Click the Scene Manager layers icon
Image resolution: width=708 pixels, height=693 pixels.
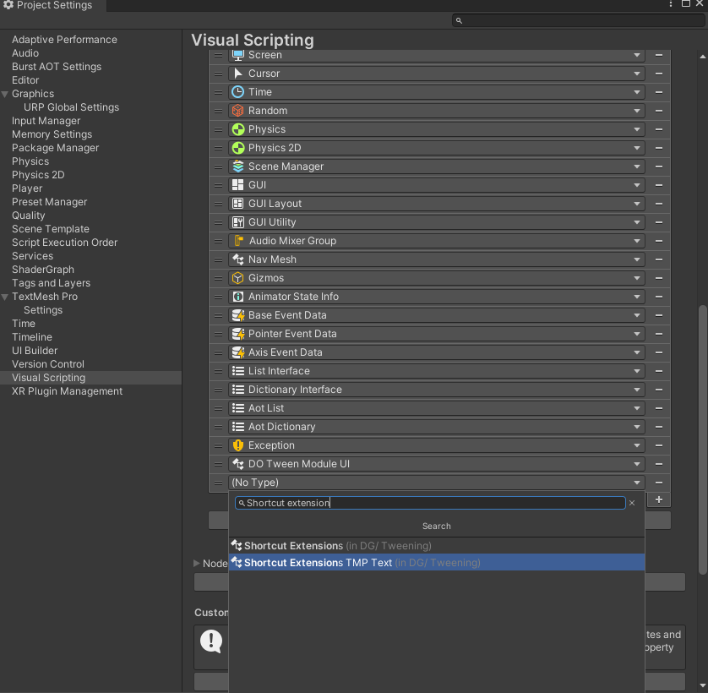(x=238, y=166)
